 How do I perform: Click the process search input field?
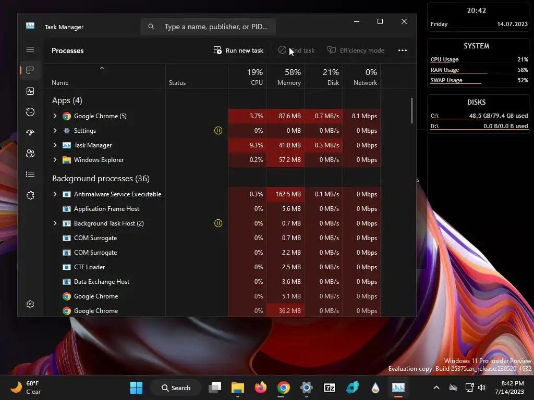[x=208, y=27]
